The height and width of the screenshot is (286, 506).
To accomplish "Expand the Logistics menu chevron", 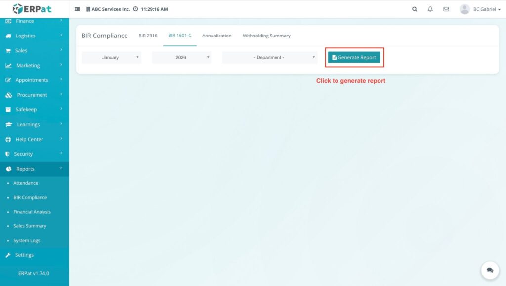I will (61, 35).
